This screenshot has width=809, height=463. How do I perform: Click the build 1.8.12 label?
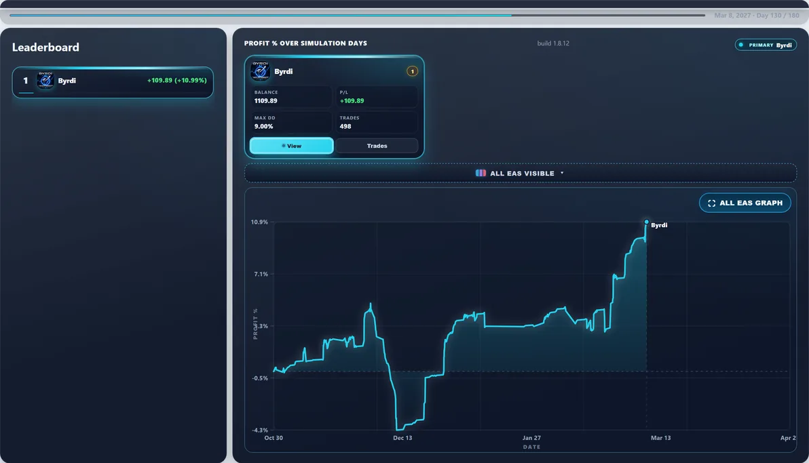click(553, 43)
